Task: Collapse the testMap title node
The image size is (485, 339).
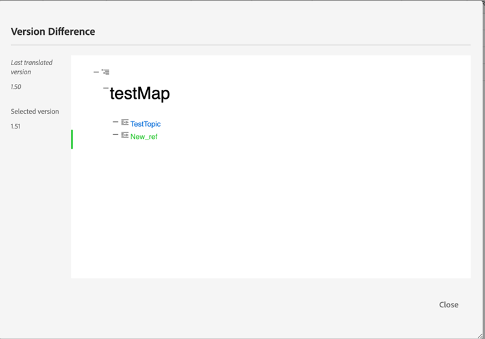Action: tap(106, 88)
